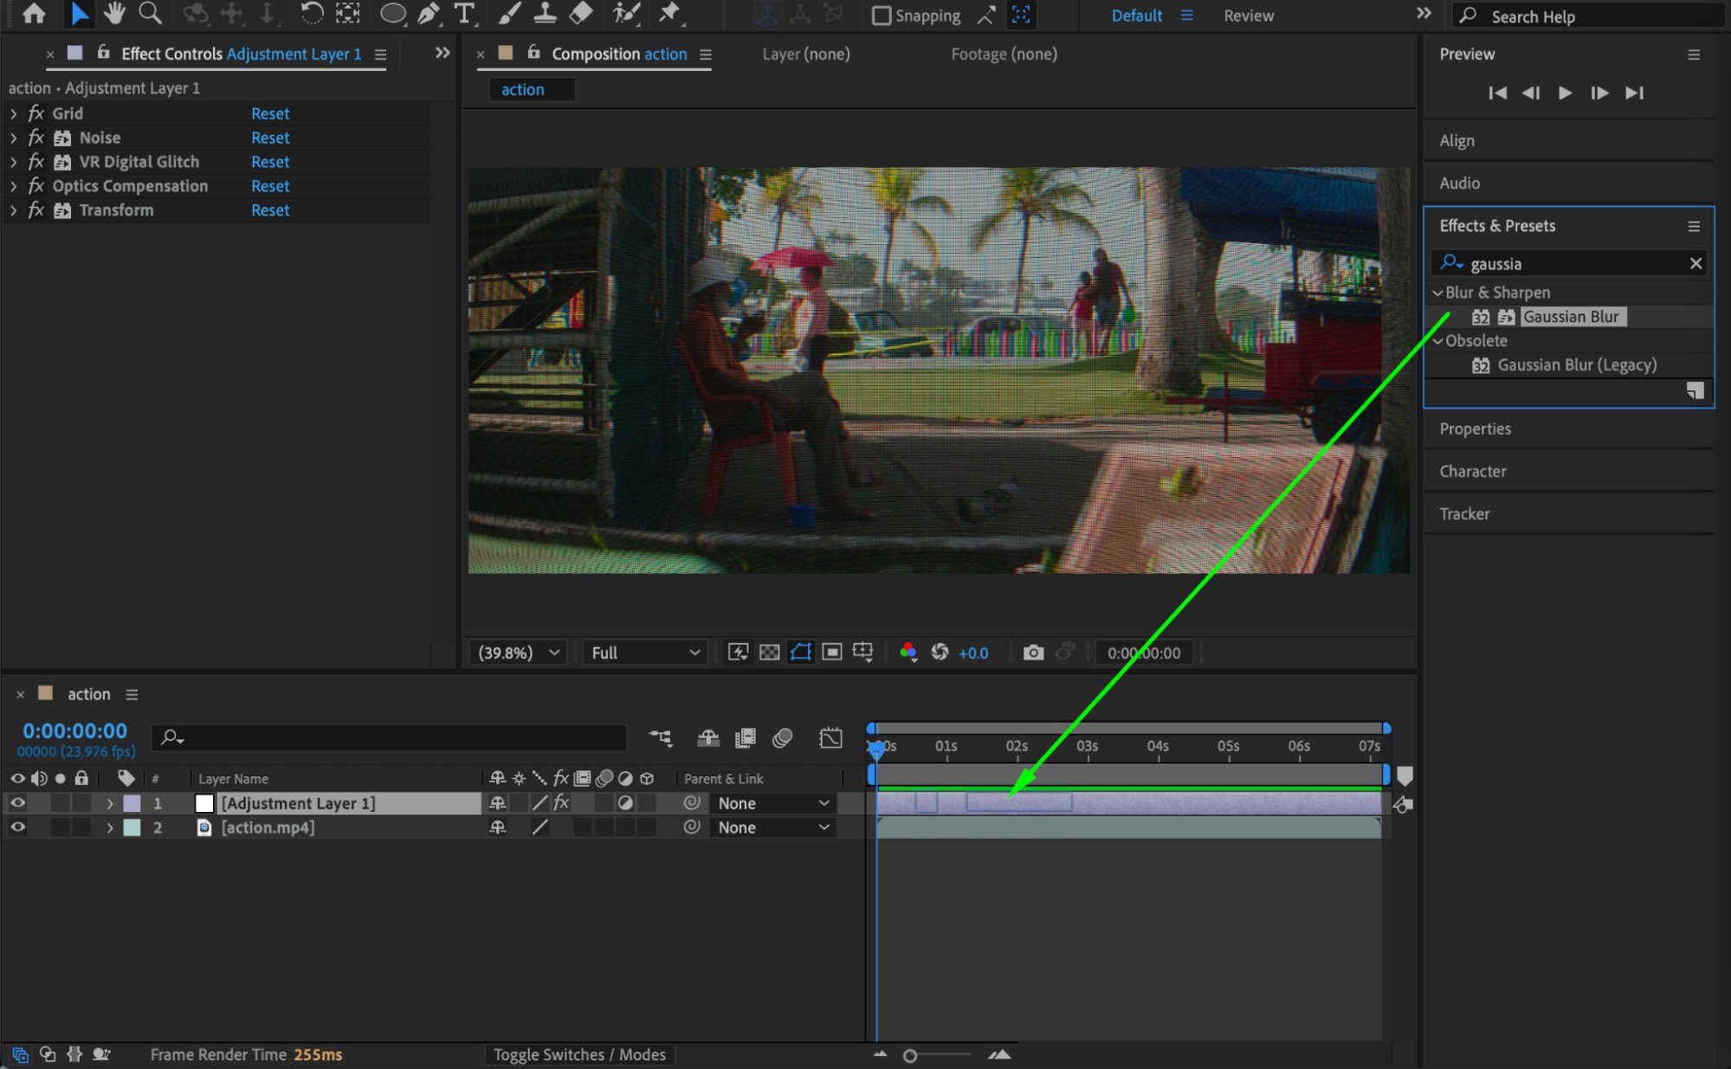Toggle mask and shape path visibility
This screenshot has width=1731, height=1069.
[801, 653]
